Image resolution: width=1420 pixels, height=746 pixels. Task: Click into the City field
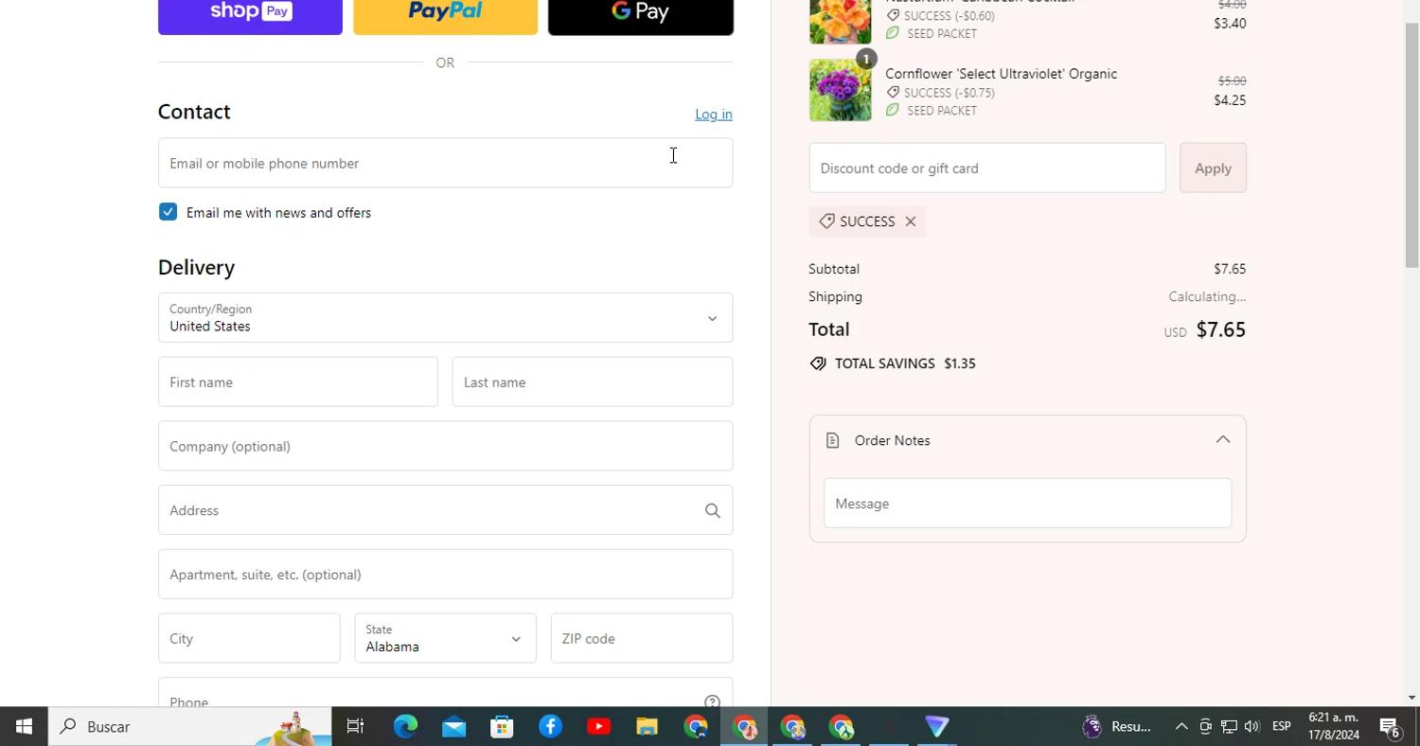(249, 638)
